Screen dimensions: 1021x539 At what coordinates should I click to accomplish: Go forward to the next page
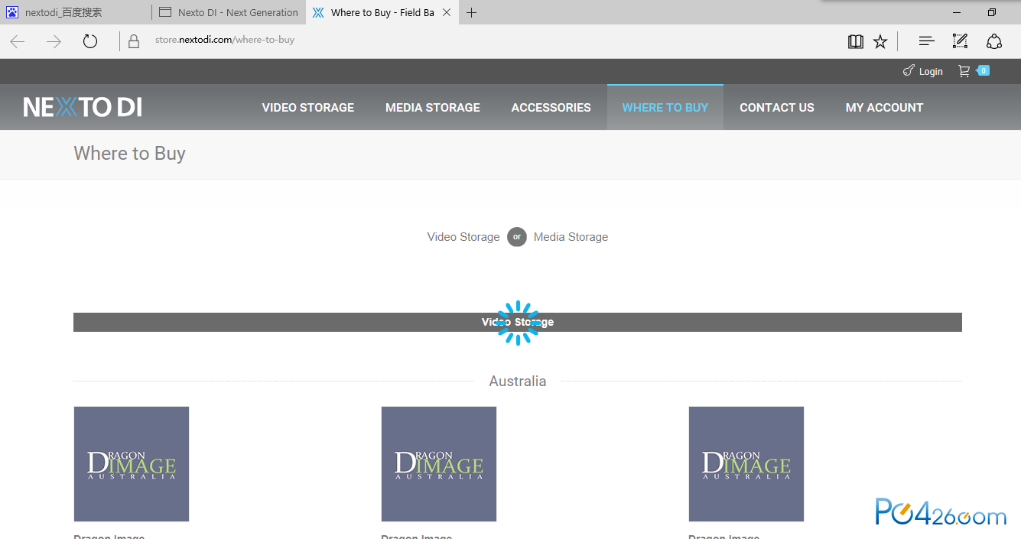point(54,41)
